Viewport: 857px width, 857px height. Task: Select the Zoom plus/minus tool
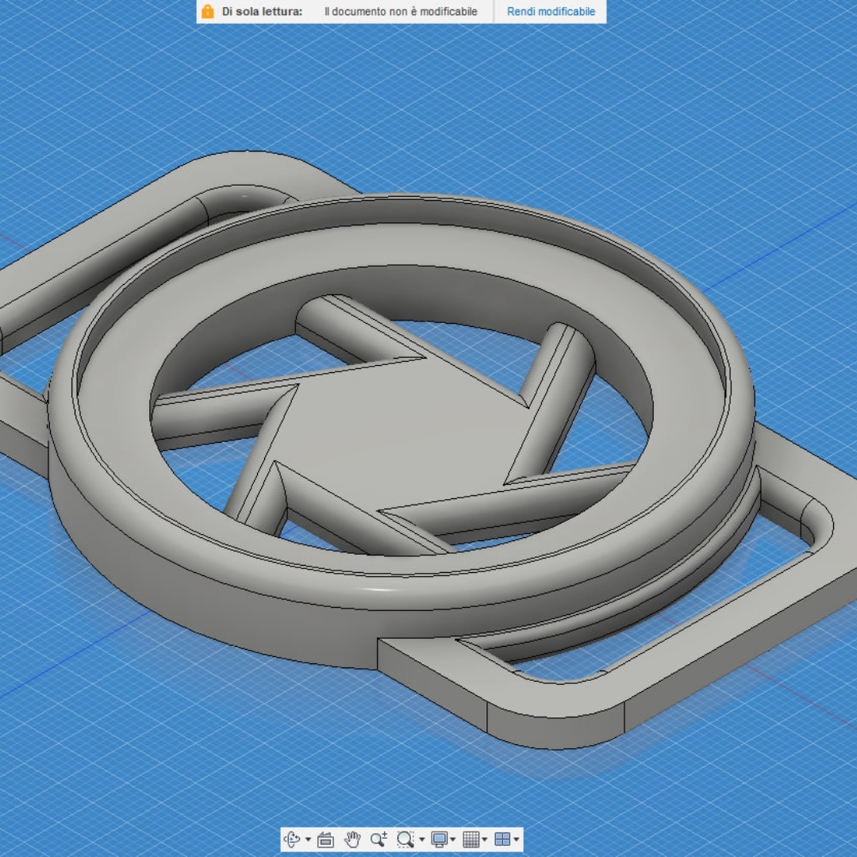(x=379, y=839)
